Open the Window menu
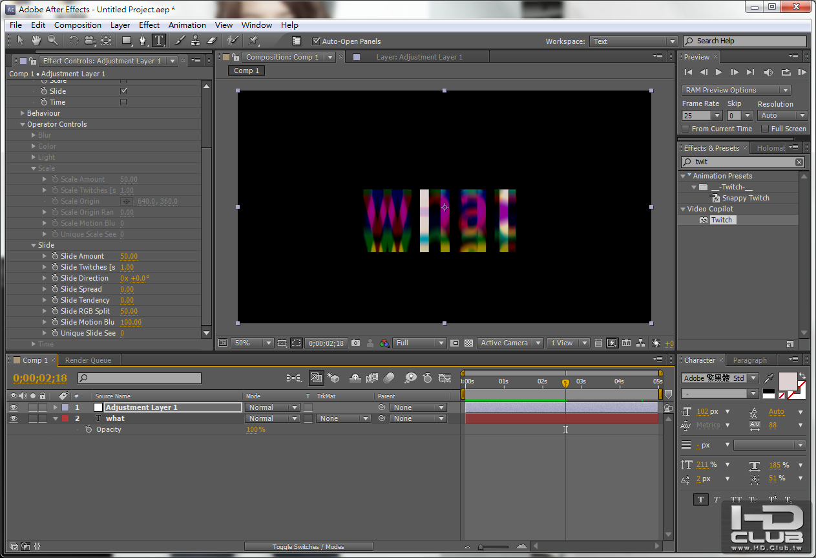The height and width of the screenshot is (558, 816). coord(256,25)
